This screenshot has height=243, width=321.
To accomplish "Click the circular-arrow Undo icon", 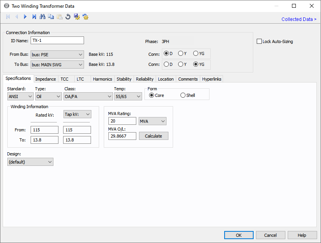I will (x=68, y=17).
